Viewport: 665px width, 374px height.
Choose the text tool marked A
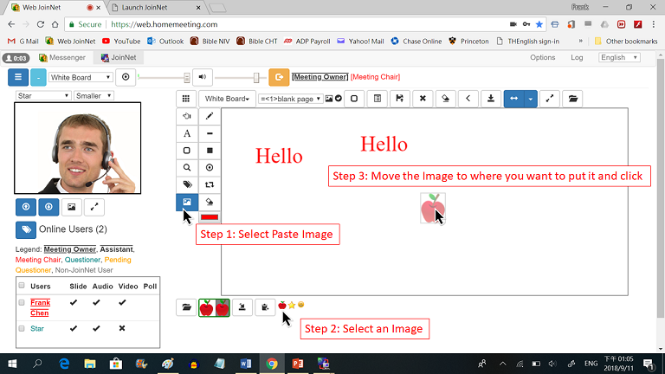coord(187,133)
